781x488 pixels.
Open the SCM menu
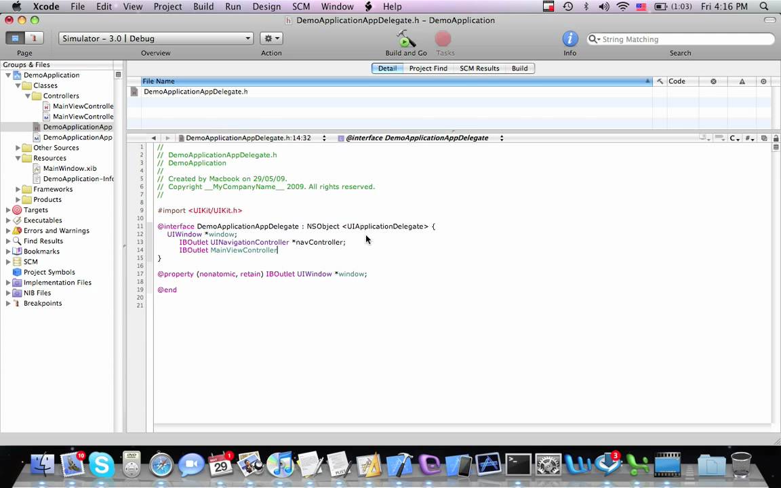coord(301,7)
